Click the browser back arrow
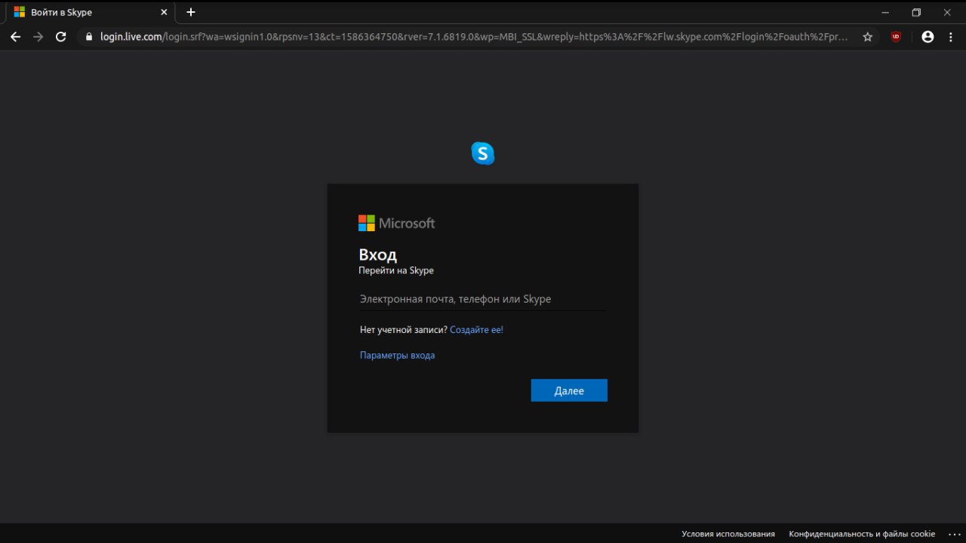 (x=15, y=36)
